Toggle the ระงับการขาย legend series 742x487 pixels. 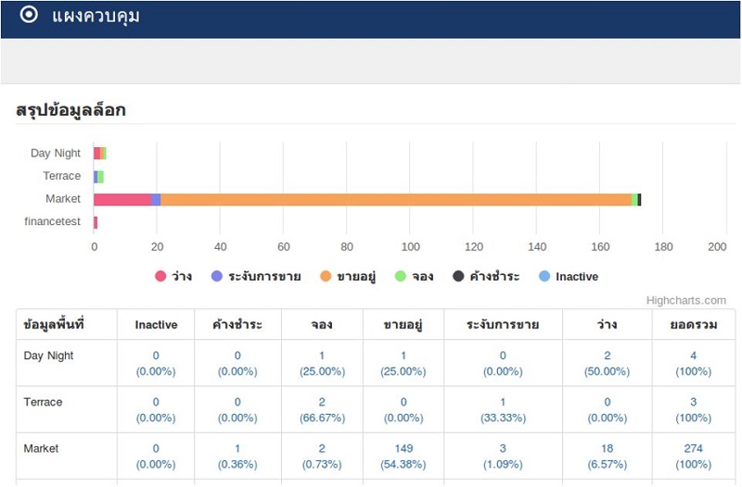click(256, 276)
